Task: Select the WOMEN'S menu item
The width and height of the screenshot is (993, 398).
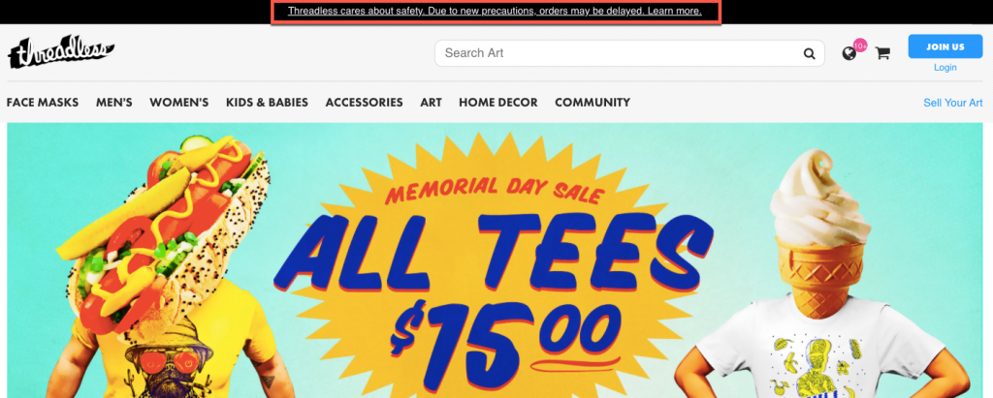Action: [x=179, y=103]
